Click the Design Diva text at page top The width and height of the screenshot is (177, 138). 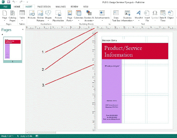(109, 40)
